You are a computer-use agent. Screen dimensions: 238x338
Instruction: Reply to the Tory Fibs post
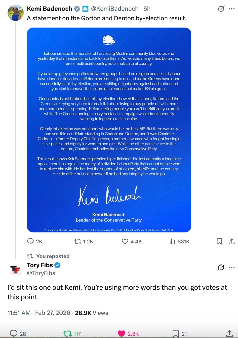coord(13,333)
